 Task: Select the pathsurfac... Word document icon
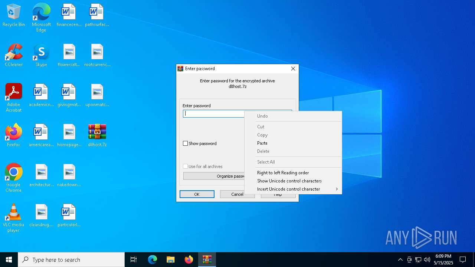coord(97,16)
